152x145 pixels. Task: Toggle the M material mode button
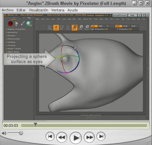(110, 26)
